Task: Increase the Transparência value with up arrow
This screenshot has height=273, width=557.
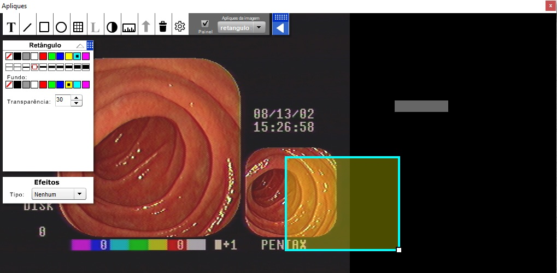Action: tap(77, 98)
